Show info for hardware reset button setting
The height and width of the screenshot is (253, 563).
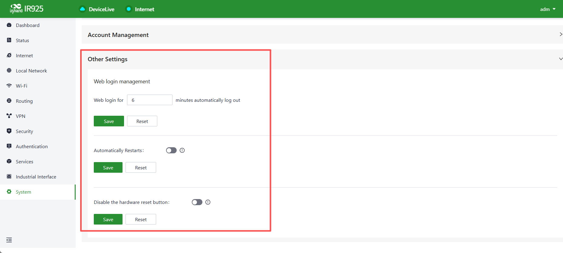(x=208, y=202)
